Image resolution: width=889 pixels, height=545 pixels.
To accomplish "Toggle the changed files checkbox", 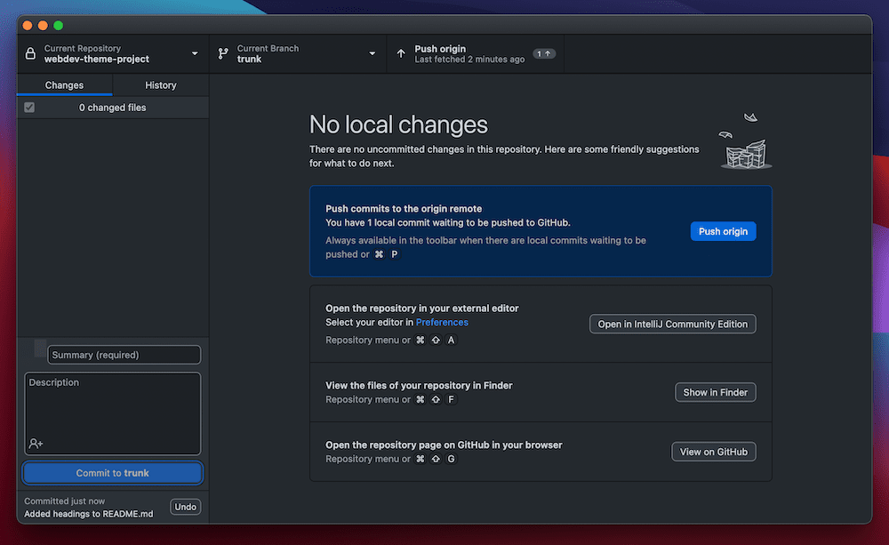I will [x=29, y=106].
